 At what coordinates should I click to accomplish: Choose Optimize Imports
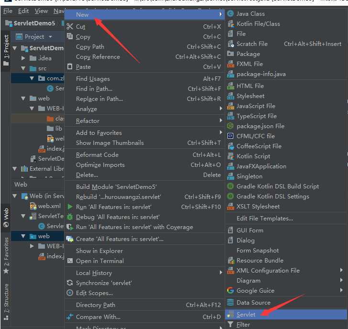pyautogui.click(x=144, y=165)
